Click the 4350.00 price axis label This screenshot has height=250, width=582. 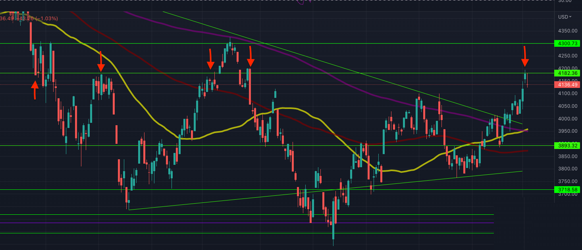tap(567, 31)
